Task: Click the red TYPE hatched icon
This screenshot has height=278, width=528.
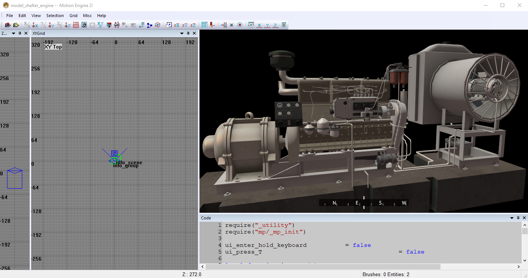Action: 76,25
